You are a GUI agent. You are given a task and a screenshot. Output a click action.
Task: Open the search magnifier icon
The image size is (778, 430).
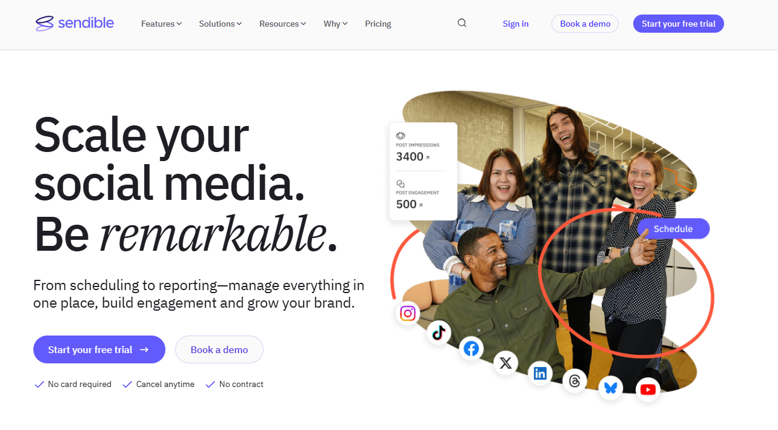pos(462,23)
